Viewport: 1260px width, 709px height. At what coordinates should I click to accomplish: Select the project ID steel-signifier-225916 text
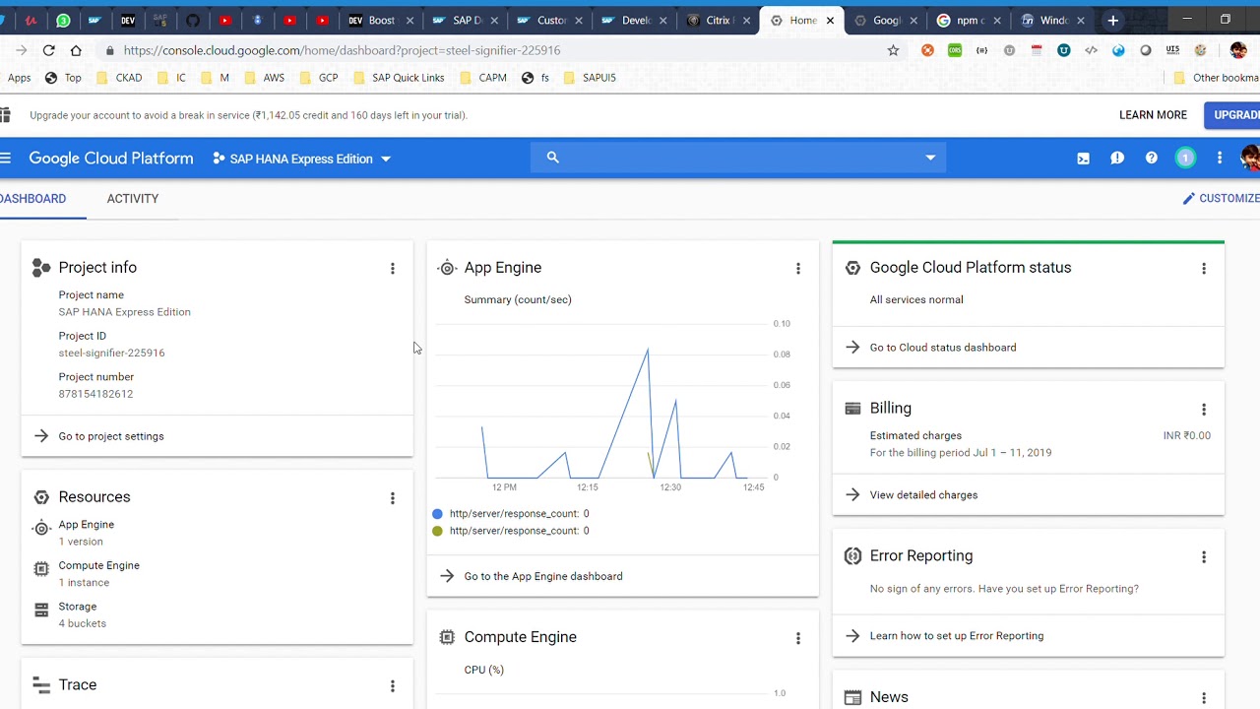pyautogui.click(x=111, y=353)
